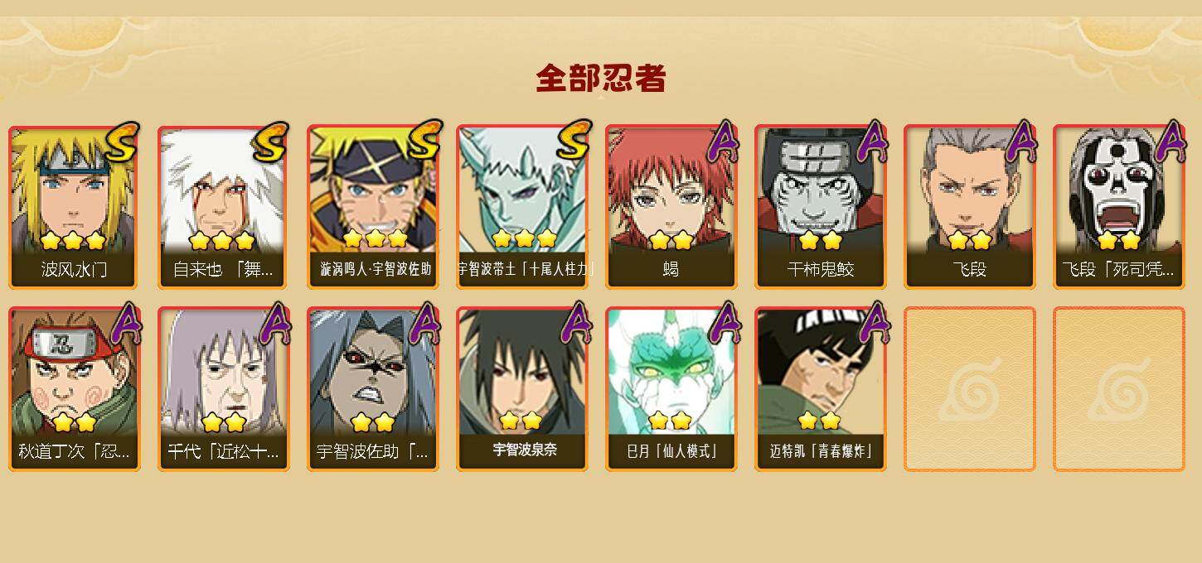Click the first empty ninja slot
The width and height of the screenshot is (1202, 563).
[x=969, y=389]
